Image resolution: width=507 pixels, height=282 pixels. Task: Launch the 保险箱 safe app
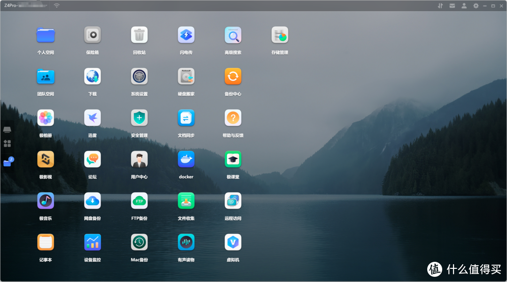coord(92,35)
